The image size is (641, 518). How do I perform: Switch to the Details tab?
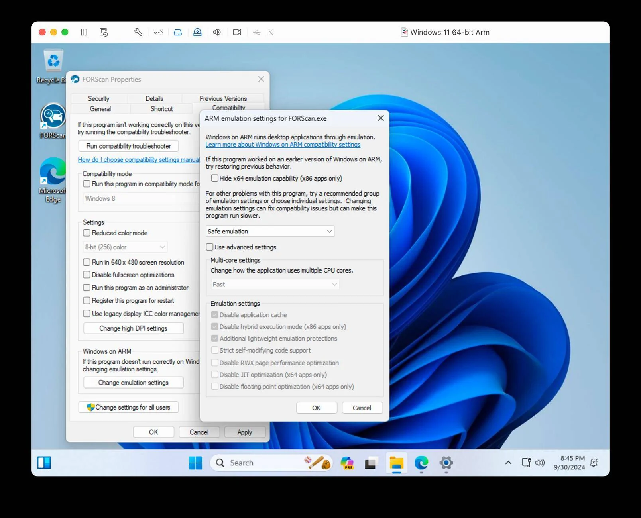(x=154, y=98)
